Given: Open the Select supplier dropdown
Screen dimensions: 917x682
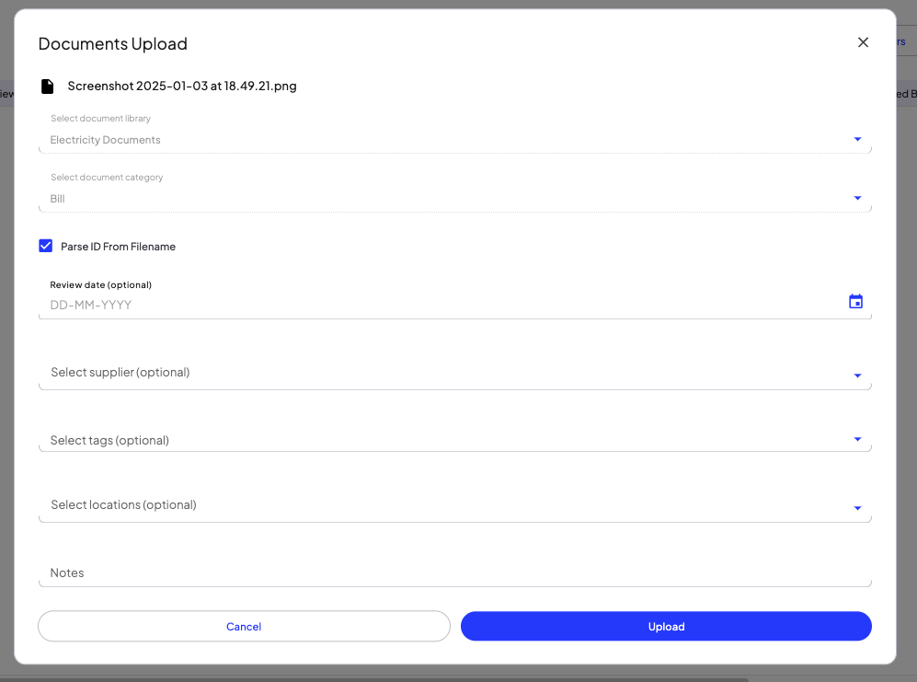Looking at the screenshot, I should (368, 372).
